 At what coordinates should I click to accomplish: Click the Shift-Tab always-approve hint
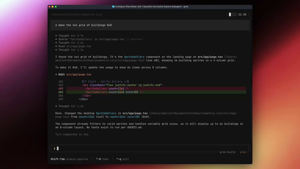[69, 159]
